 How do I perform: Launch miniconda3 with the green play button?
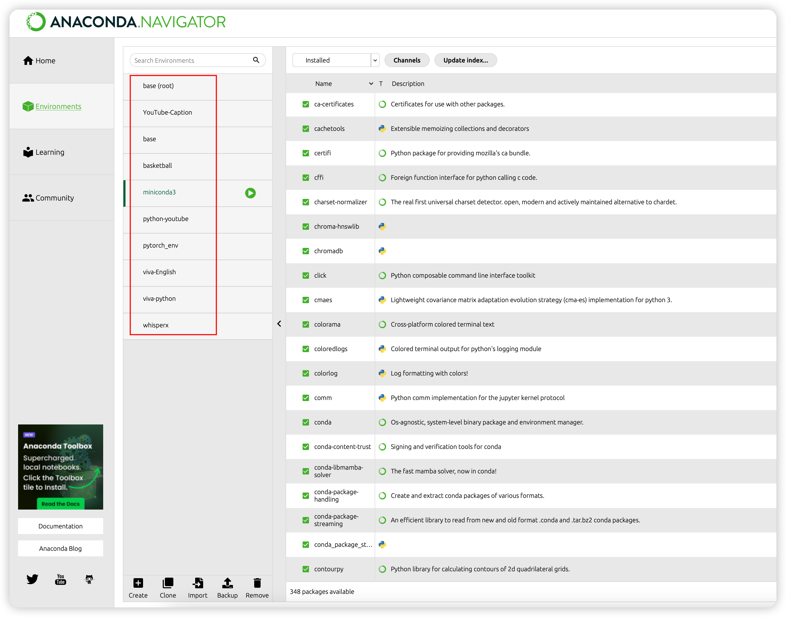250,193
